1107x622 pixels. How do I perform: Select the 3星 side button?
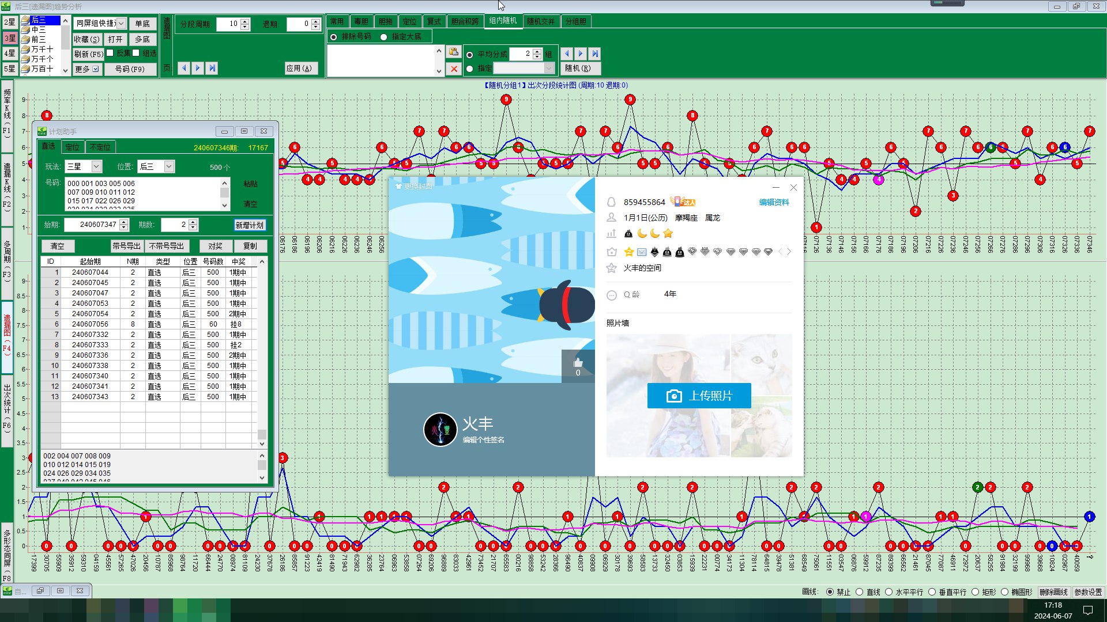point(10,38)
